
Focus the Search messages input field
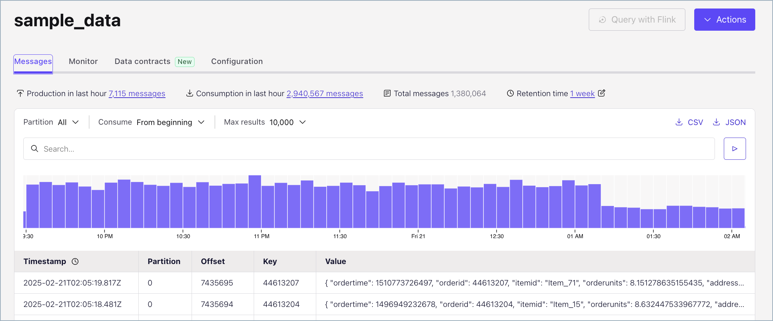370,149
